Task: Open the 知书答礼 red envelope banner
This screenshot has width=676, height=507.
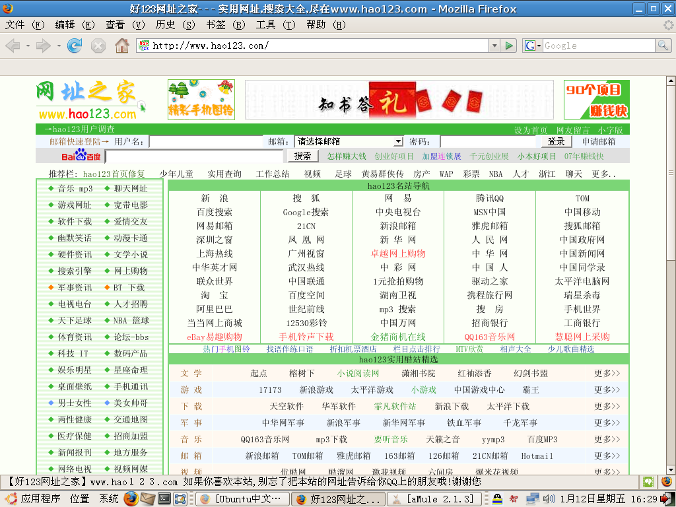Action: pyautogui.click(x=399, y=100)
